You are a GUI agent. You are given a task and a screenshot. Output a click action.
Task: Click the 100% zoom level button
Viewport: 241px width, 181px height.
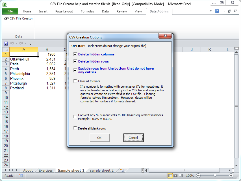coord(190,176)
